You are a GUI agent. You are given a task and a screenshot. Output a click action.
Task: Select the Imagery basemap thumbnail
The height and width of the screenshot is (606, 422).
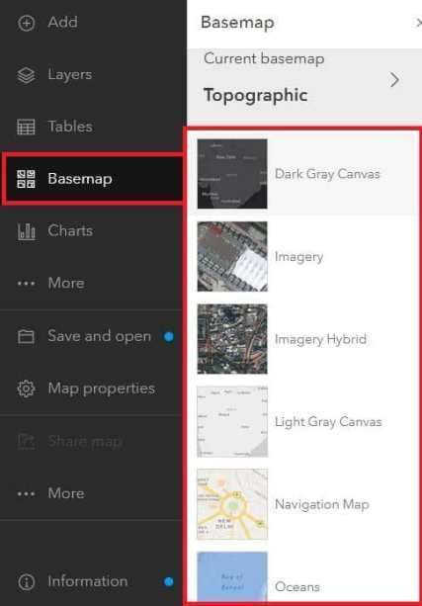click(x=232, y=256)
